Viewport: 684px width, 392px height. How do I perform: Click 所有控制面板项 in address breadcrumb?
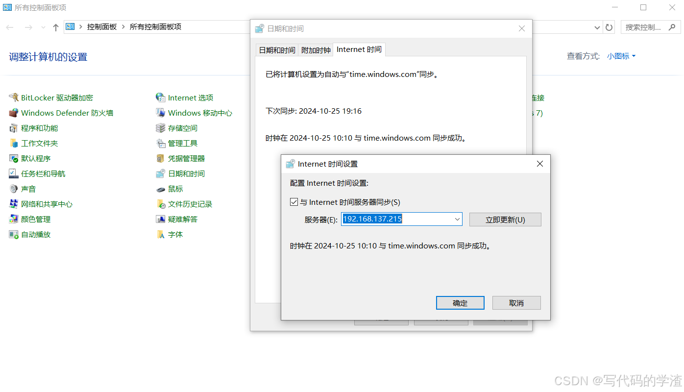pos(155,27)
